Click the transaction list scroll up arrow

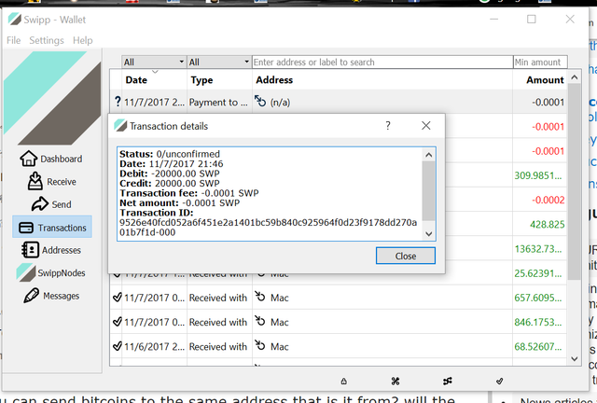(575, 77)
